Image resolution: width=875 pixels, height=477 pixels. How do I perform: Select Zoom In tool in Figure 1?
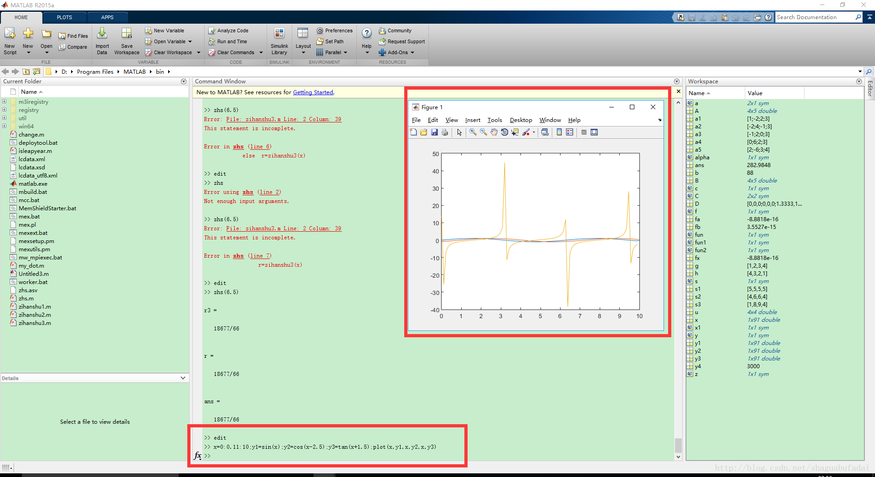[x=473, y=132]
